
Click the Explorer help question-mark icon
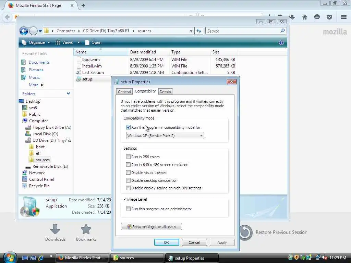coord(281,42)
